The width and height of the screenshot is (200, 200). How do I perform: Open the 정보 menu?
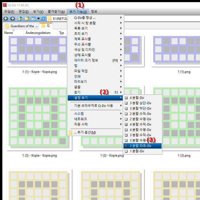pyautogui.click(x=94, y=12)
